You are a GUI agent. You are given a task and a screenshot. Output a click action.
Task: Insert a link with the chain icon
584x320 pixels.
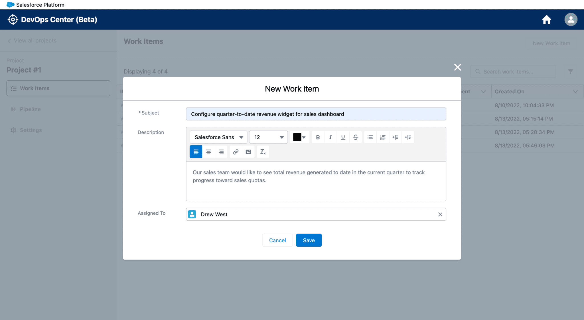point(236,152)
